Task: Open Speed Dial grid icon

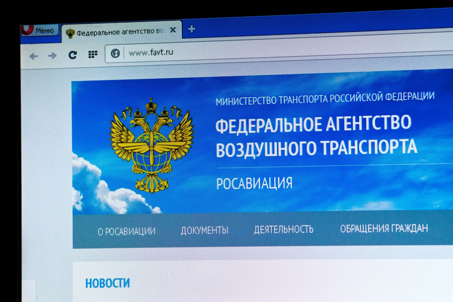Action: [93, 54]
